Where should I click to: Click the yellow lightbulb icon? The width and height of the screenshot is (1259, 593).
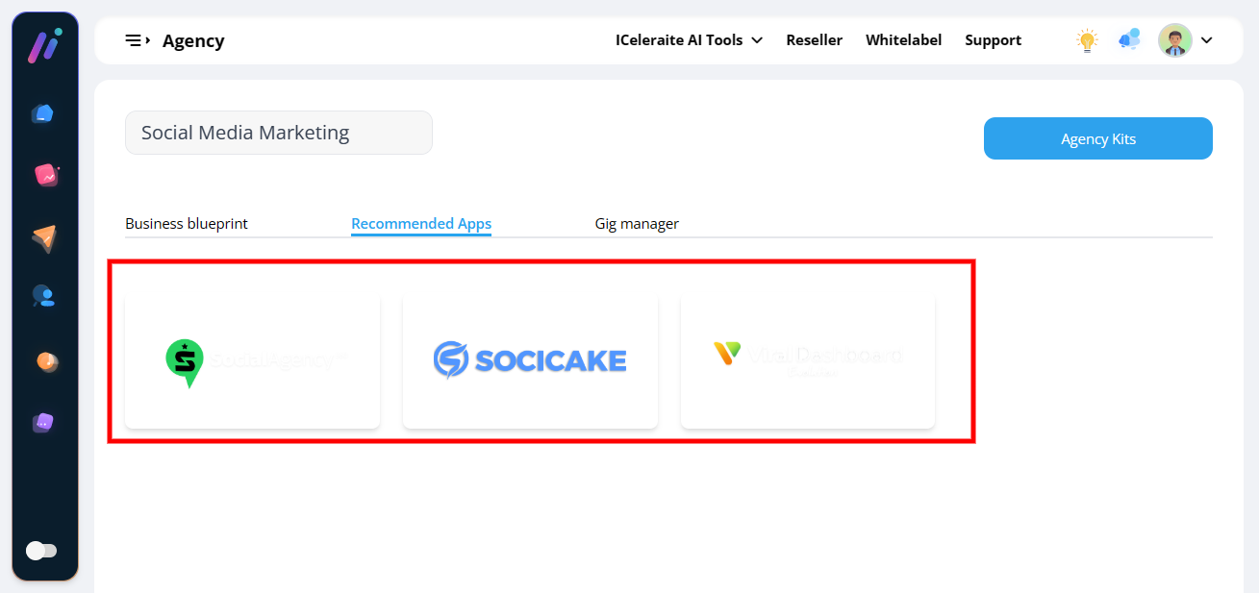pos(1087,40)
